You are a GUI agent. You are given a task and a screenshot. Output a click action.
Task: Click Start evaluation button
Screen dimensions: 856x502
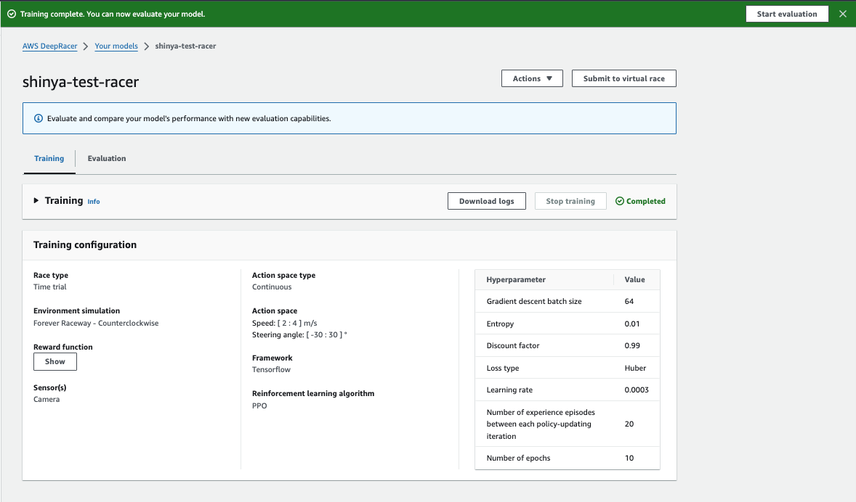[x=787, y=15]
